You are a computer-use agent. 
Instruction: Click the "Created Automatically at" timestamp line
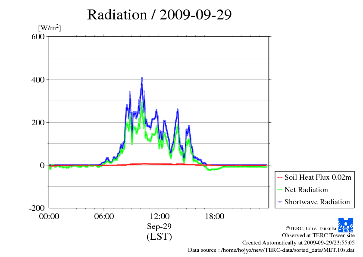coord(298,243)
